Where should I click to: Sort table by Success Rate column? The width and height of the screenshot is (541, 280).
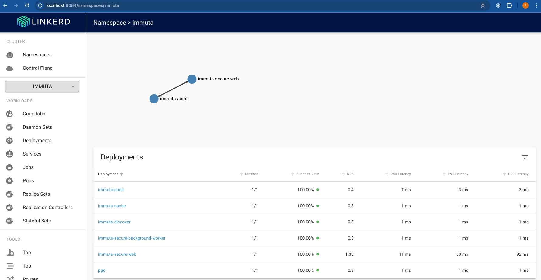[x=307, y=174]
